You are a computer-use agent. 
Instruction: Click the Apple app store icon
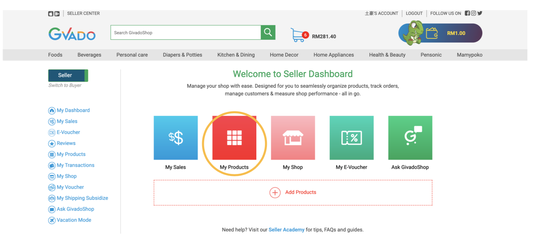[x=51, y=14]
